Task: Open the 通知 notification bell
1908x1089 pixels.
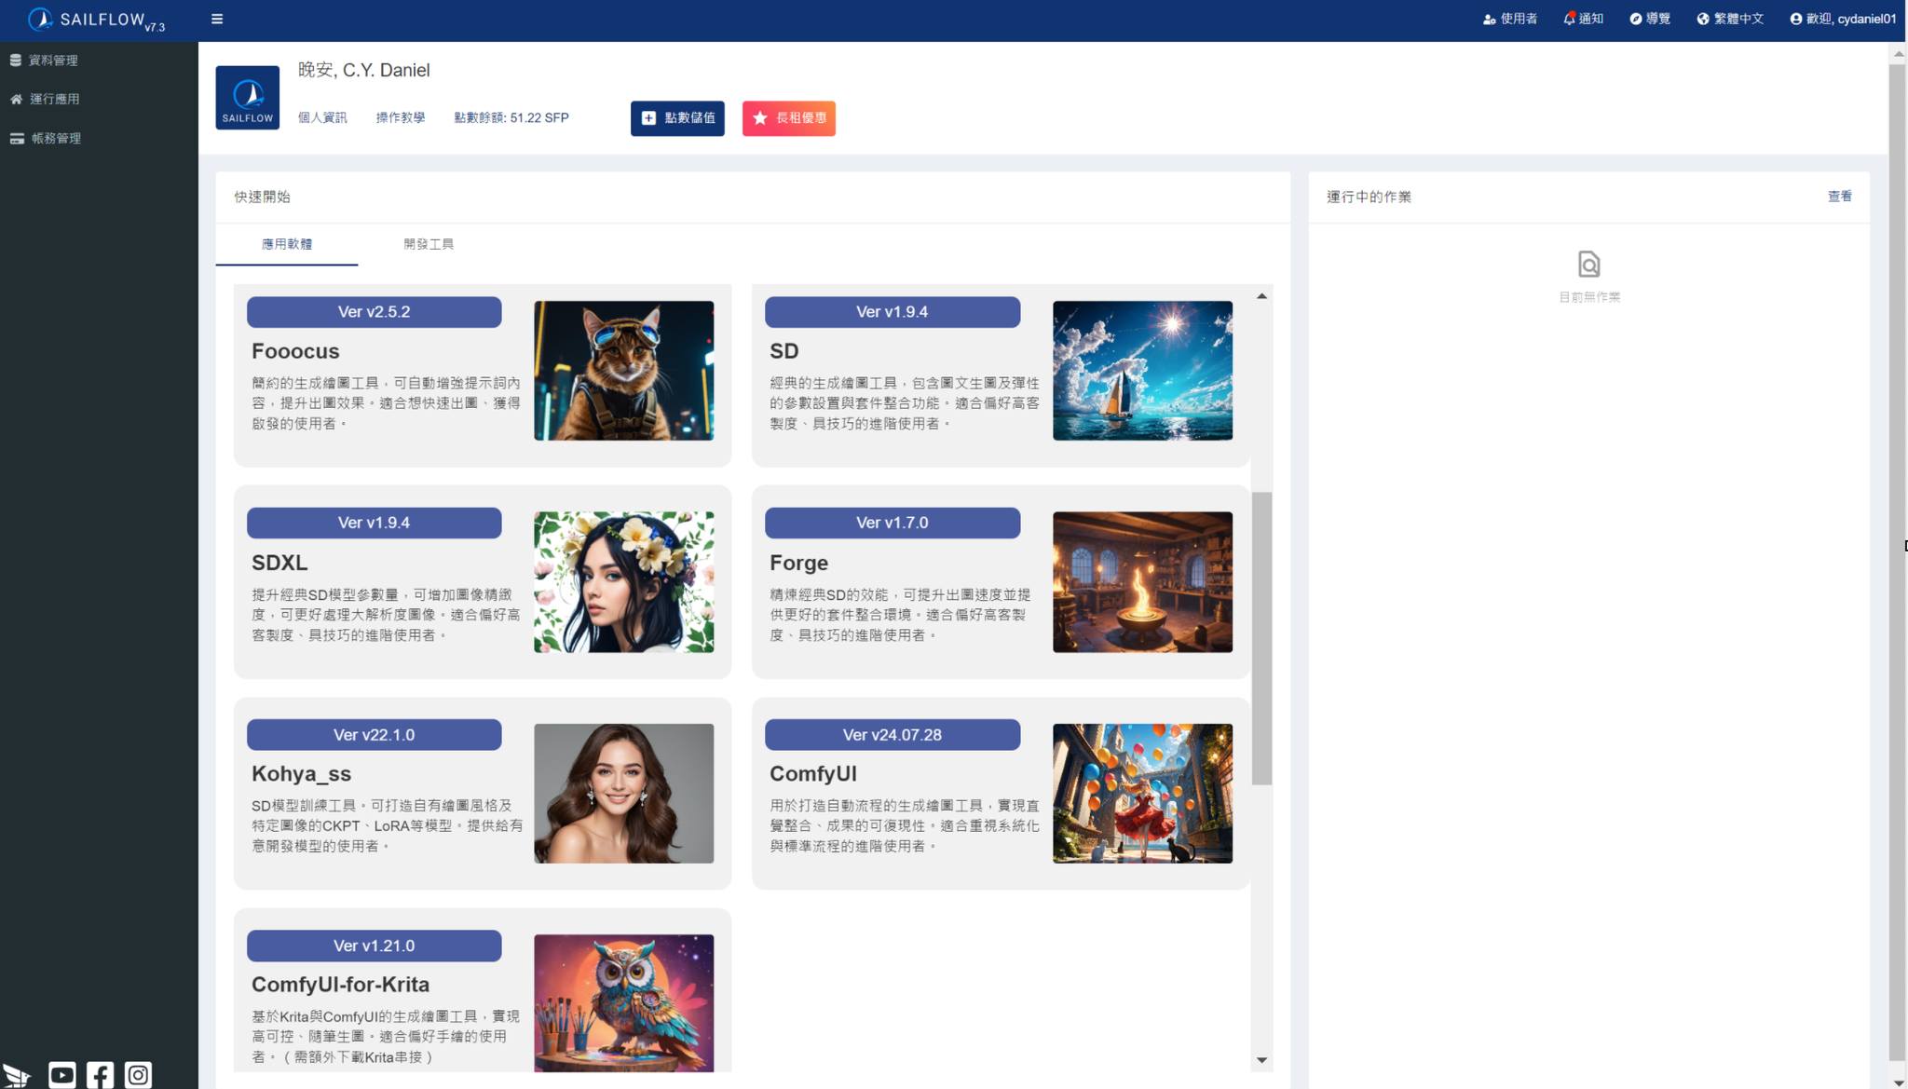Action: [1583, 19]
